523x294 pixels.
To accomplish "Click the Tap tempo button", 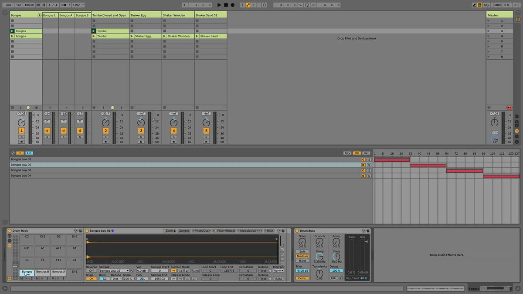I will (19, 5).
